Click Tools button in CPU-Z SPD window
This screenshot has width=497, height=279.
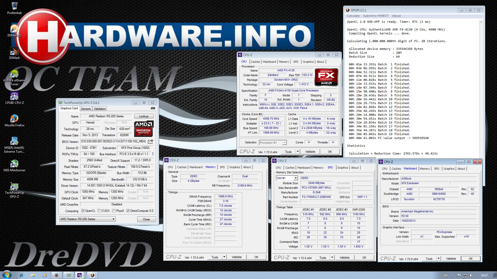pos(323,258)
